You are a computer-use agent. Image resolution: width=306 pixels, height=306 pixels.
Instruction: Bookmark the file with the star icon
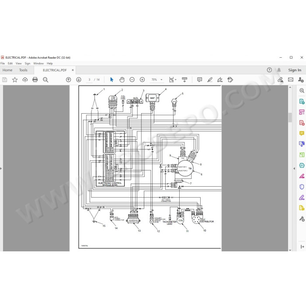(15, 80)
